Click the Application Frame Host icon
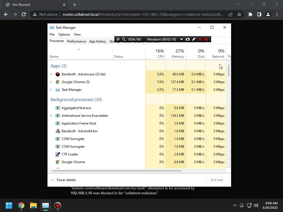This screenshot has height=212, width=283. pos(57,123)
